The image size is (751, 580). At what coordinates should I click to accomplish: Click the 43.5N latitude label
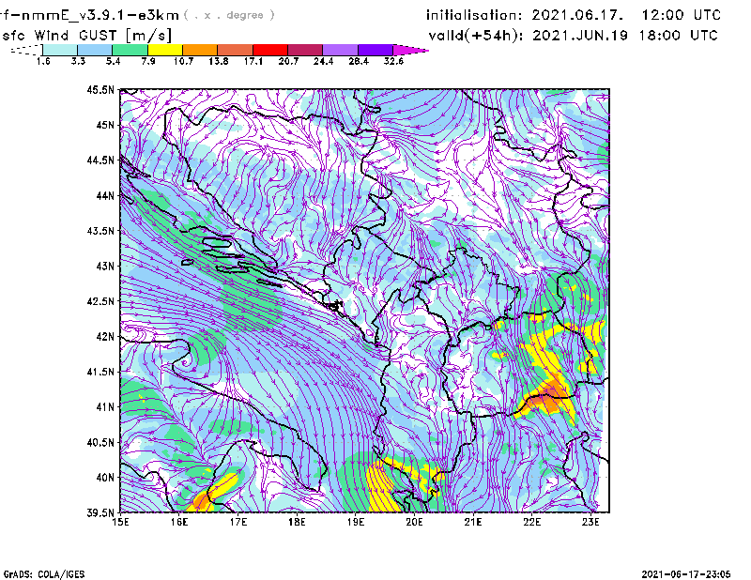(100, 231)
